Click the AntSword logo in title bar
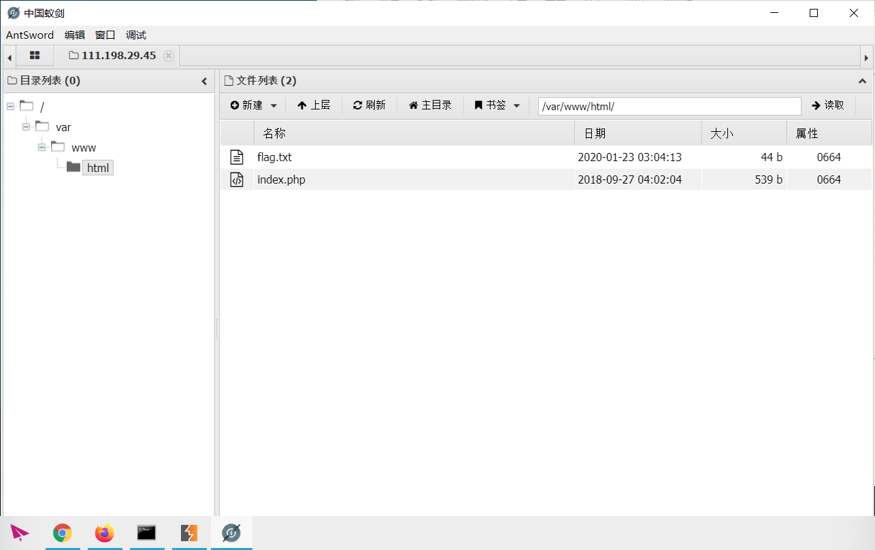 (14, 13)
